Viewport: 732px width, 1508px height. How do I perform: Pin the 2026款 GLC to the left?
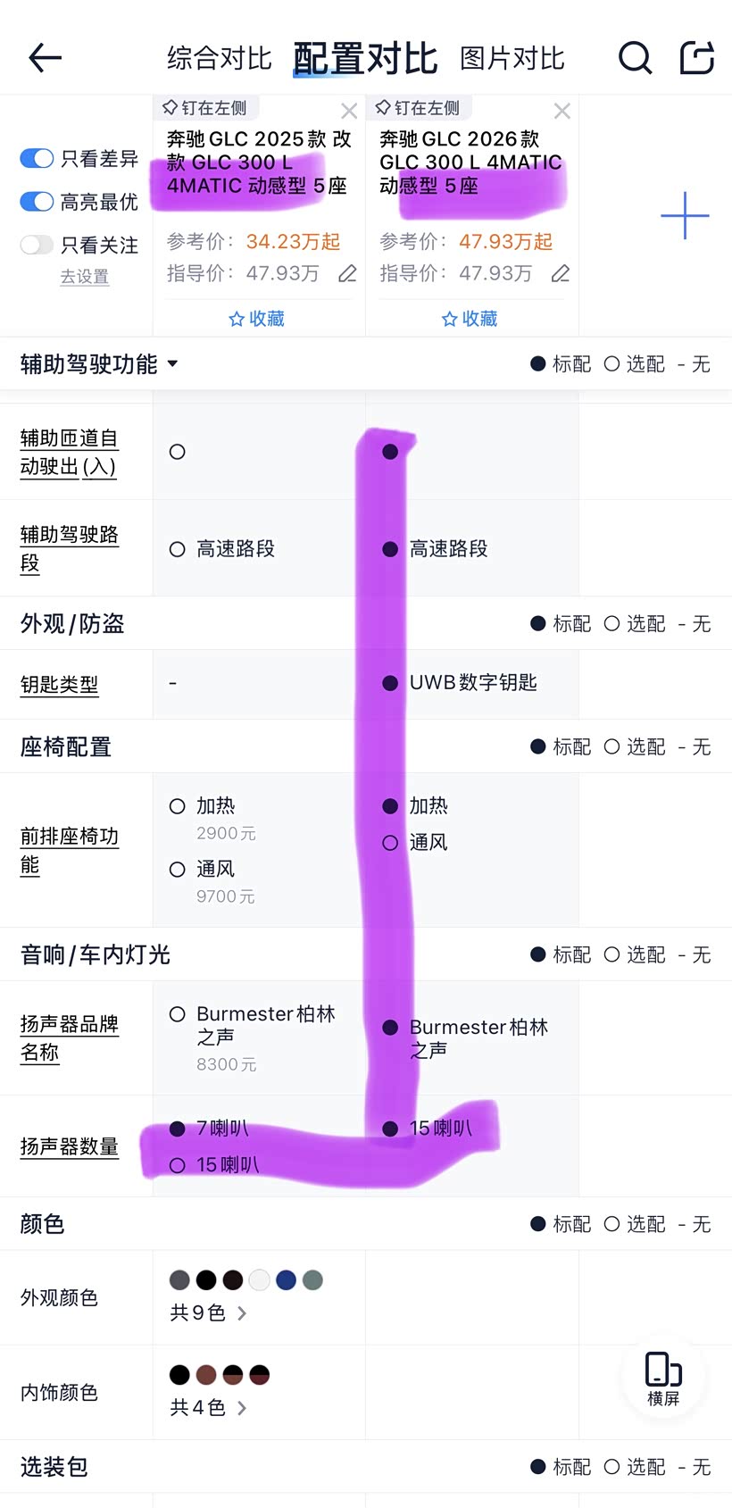click(418, 109)
